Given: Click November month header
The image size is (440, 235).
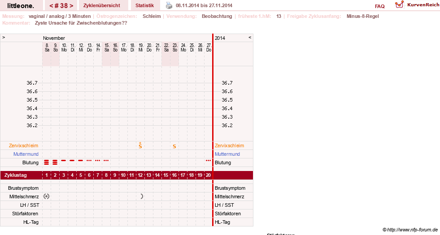Looking at the screenshot, I should 54,38.
